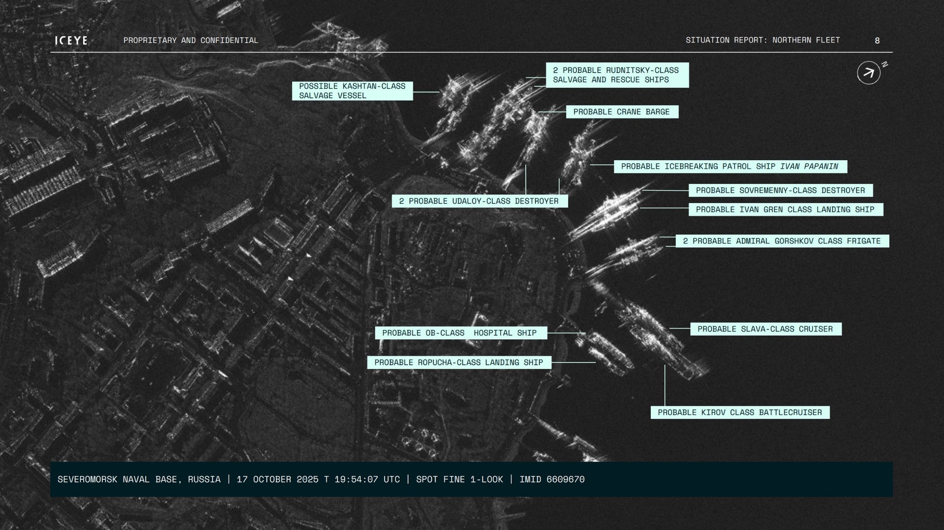Click the SPOT FINE 1-LOOK footer label
Screen dimensions: 944x530
coord(460,479)
